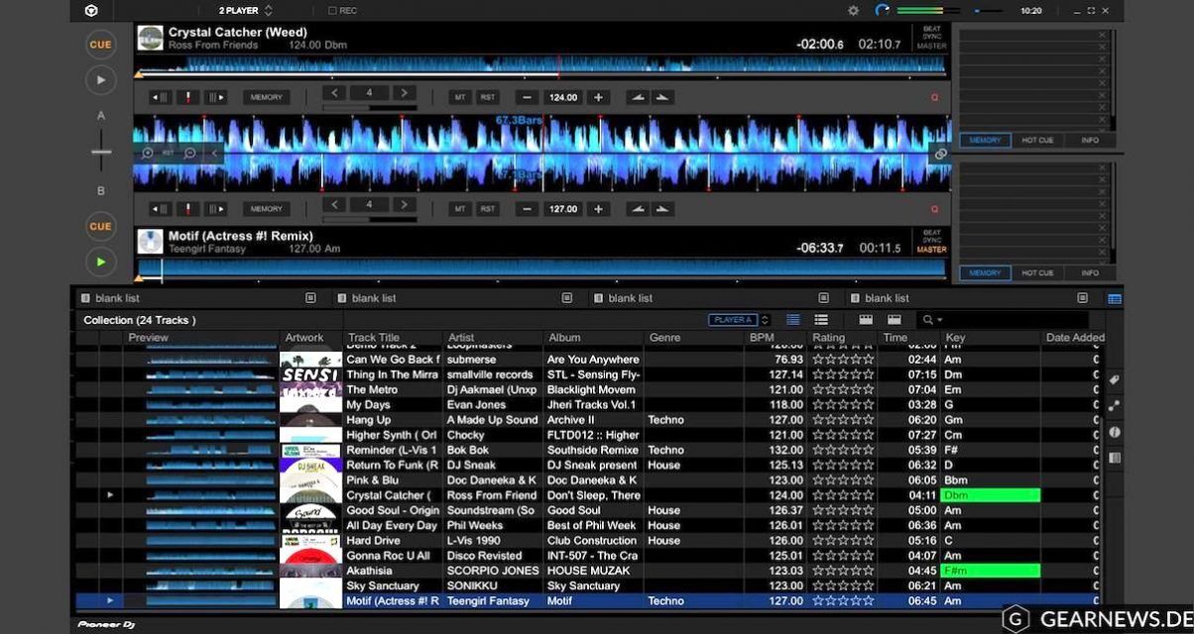Image resolution: width=1194 pixels, height=634 pixels.
Task: Zoom out the waveform with magnifier icon
Action: pyautogui.click(x=189, y=154)
